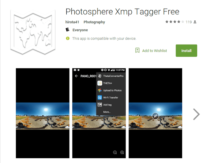Choose THETA+ from the share menu
204x163 pixels.
click(111, 83)
